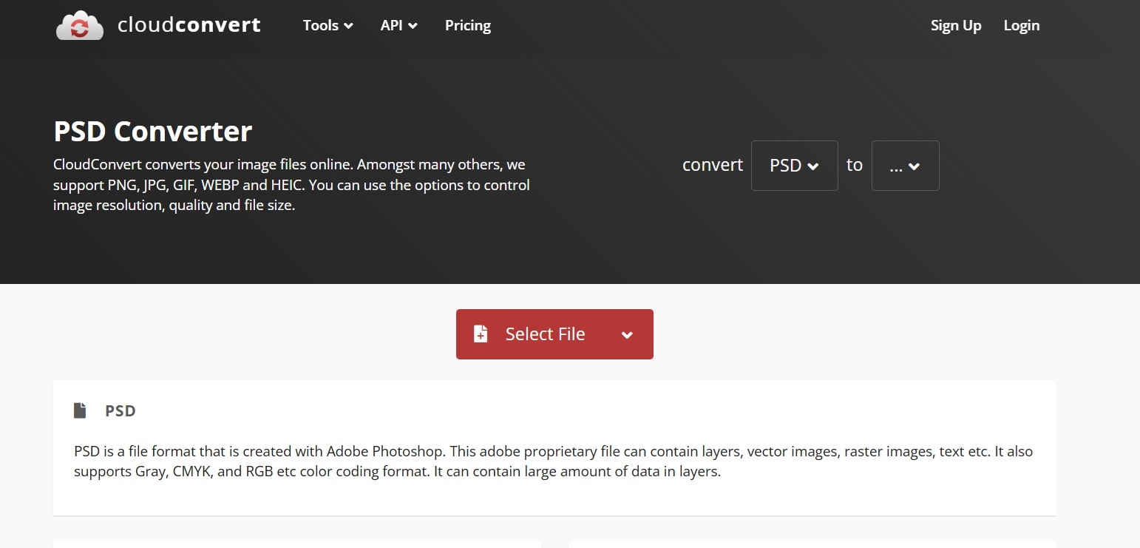Expand the Select File source options arrow
The image size is (1140, 548).
627,335
